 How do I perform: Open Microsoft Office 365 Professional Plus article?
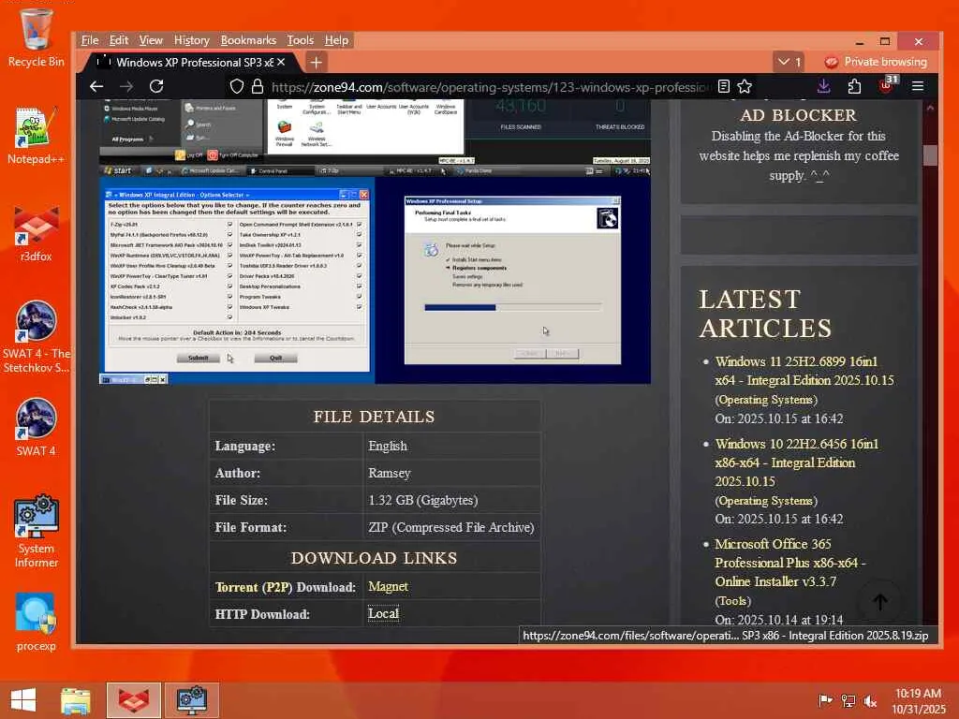coord(790,563)
